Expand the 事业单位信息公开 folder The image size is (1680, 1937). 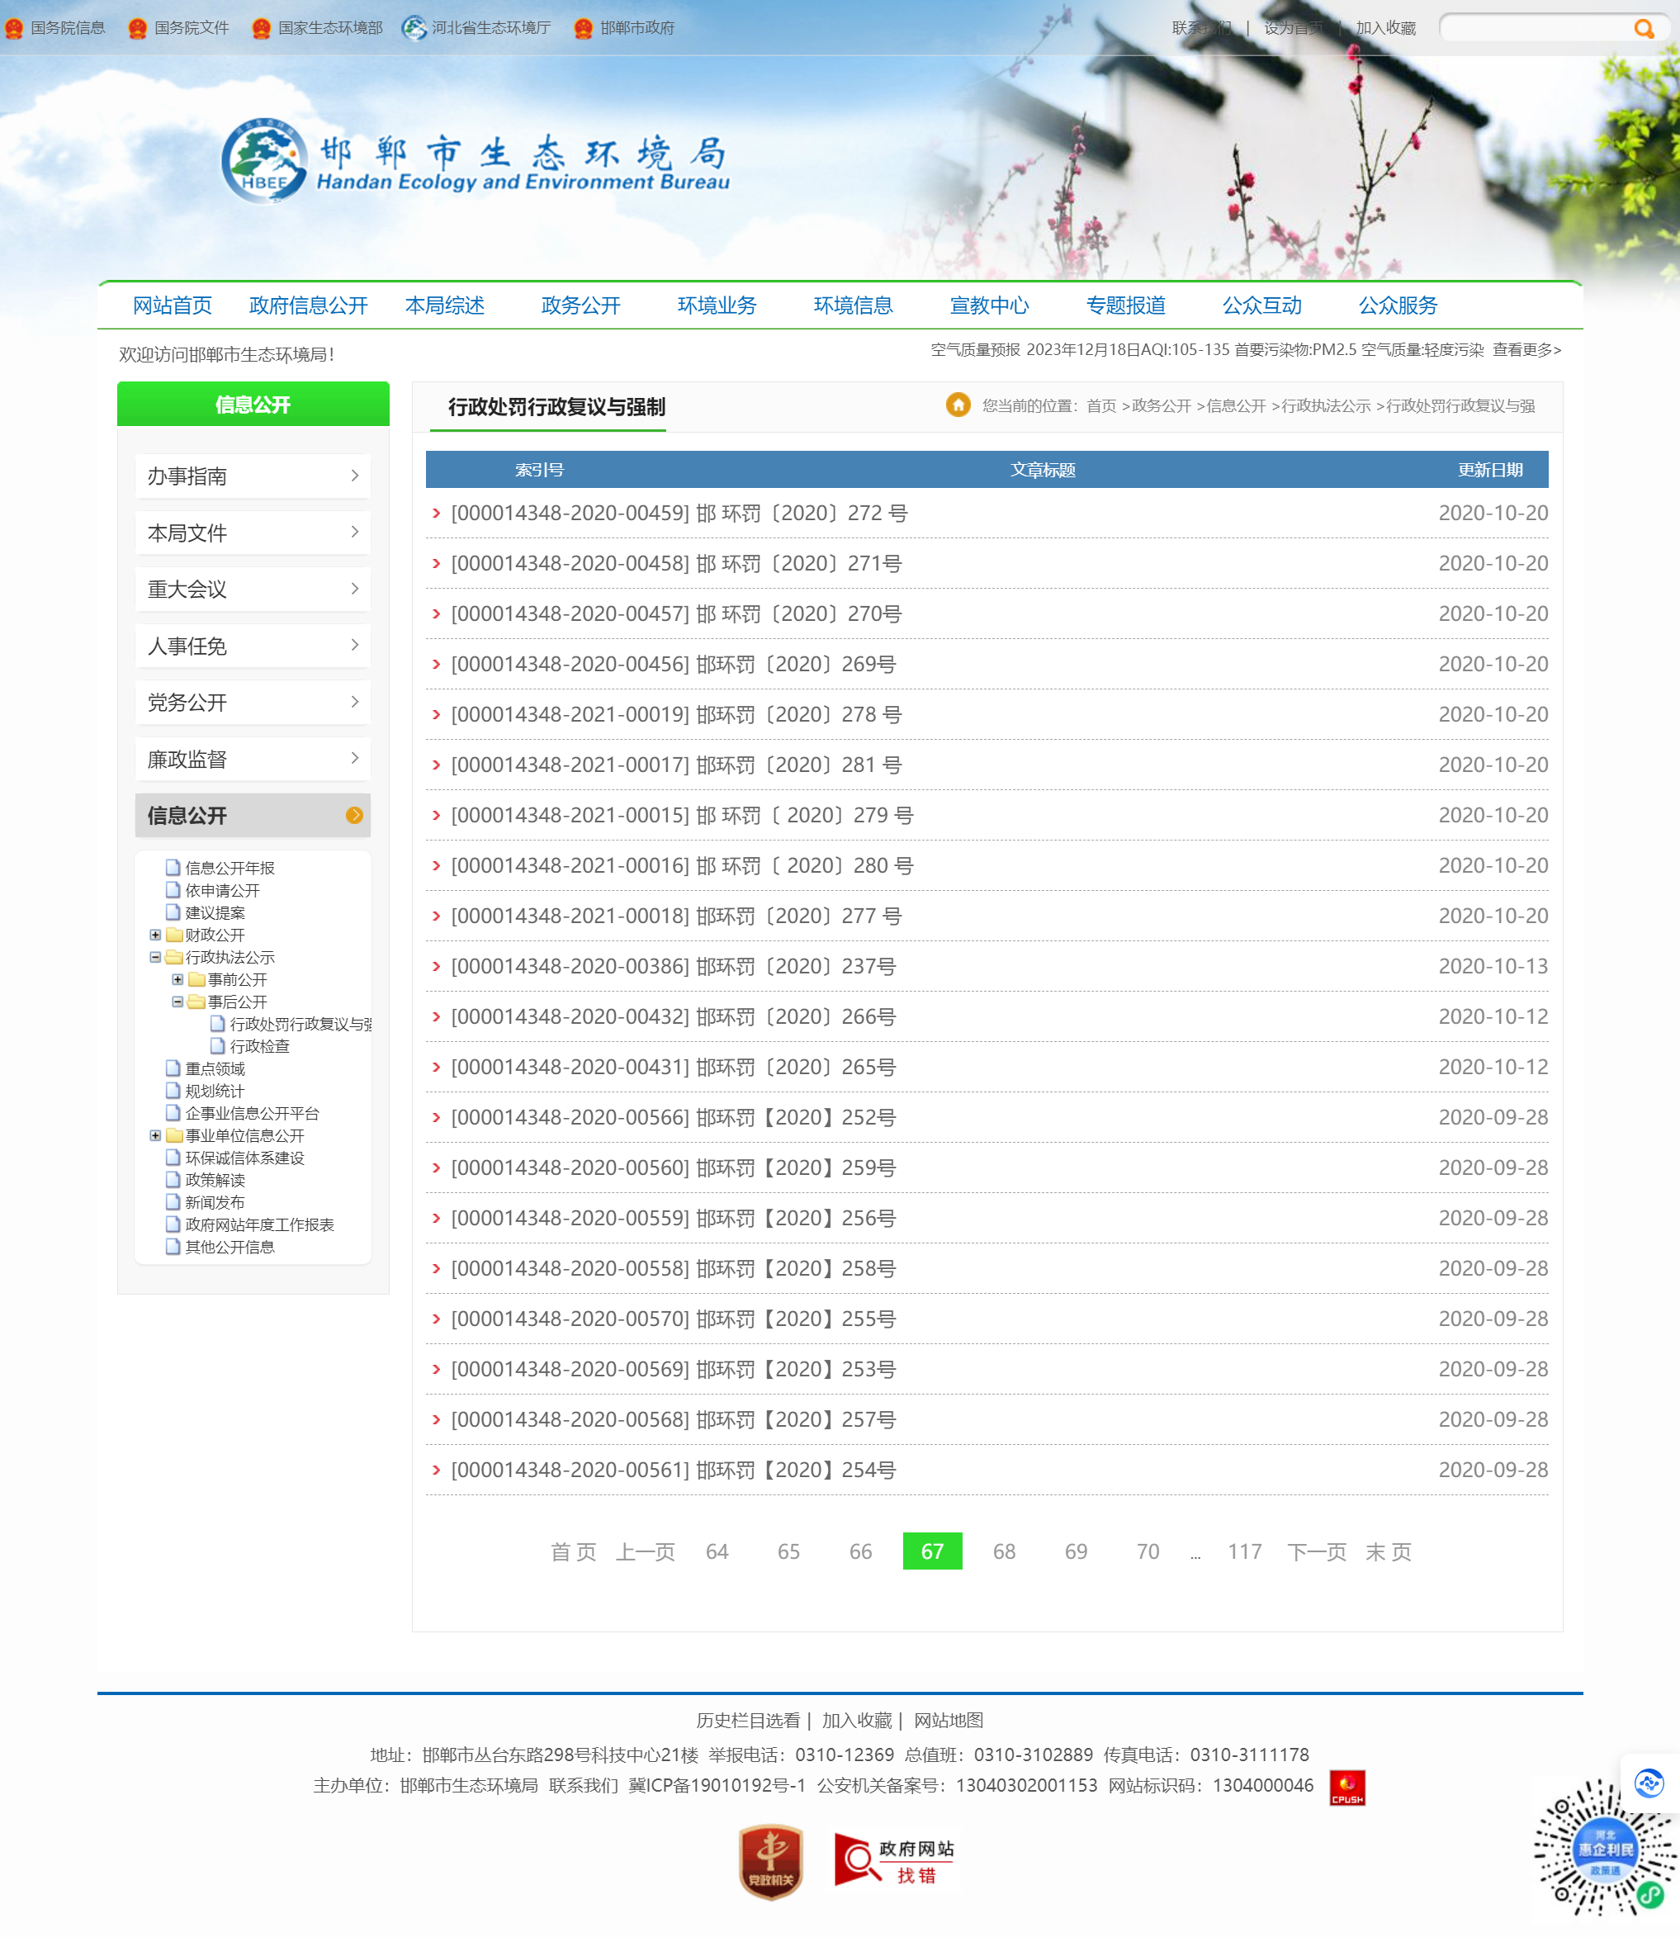(x=156, y=1135)
